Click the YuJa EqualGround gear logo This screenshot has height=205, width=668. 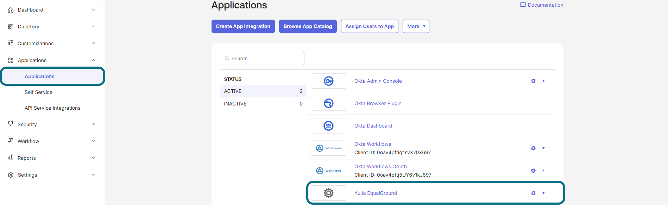328,193
